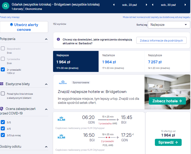Move return date earlier than sob., 30 paź
The height and width of the screenshot is (154, 191).
tap(153, 5)
